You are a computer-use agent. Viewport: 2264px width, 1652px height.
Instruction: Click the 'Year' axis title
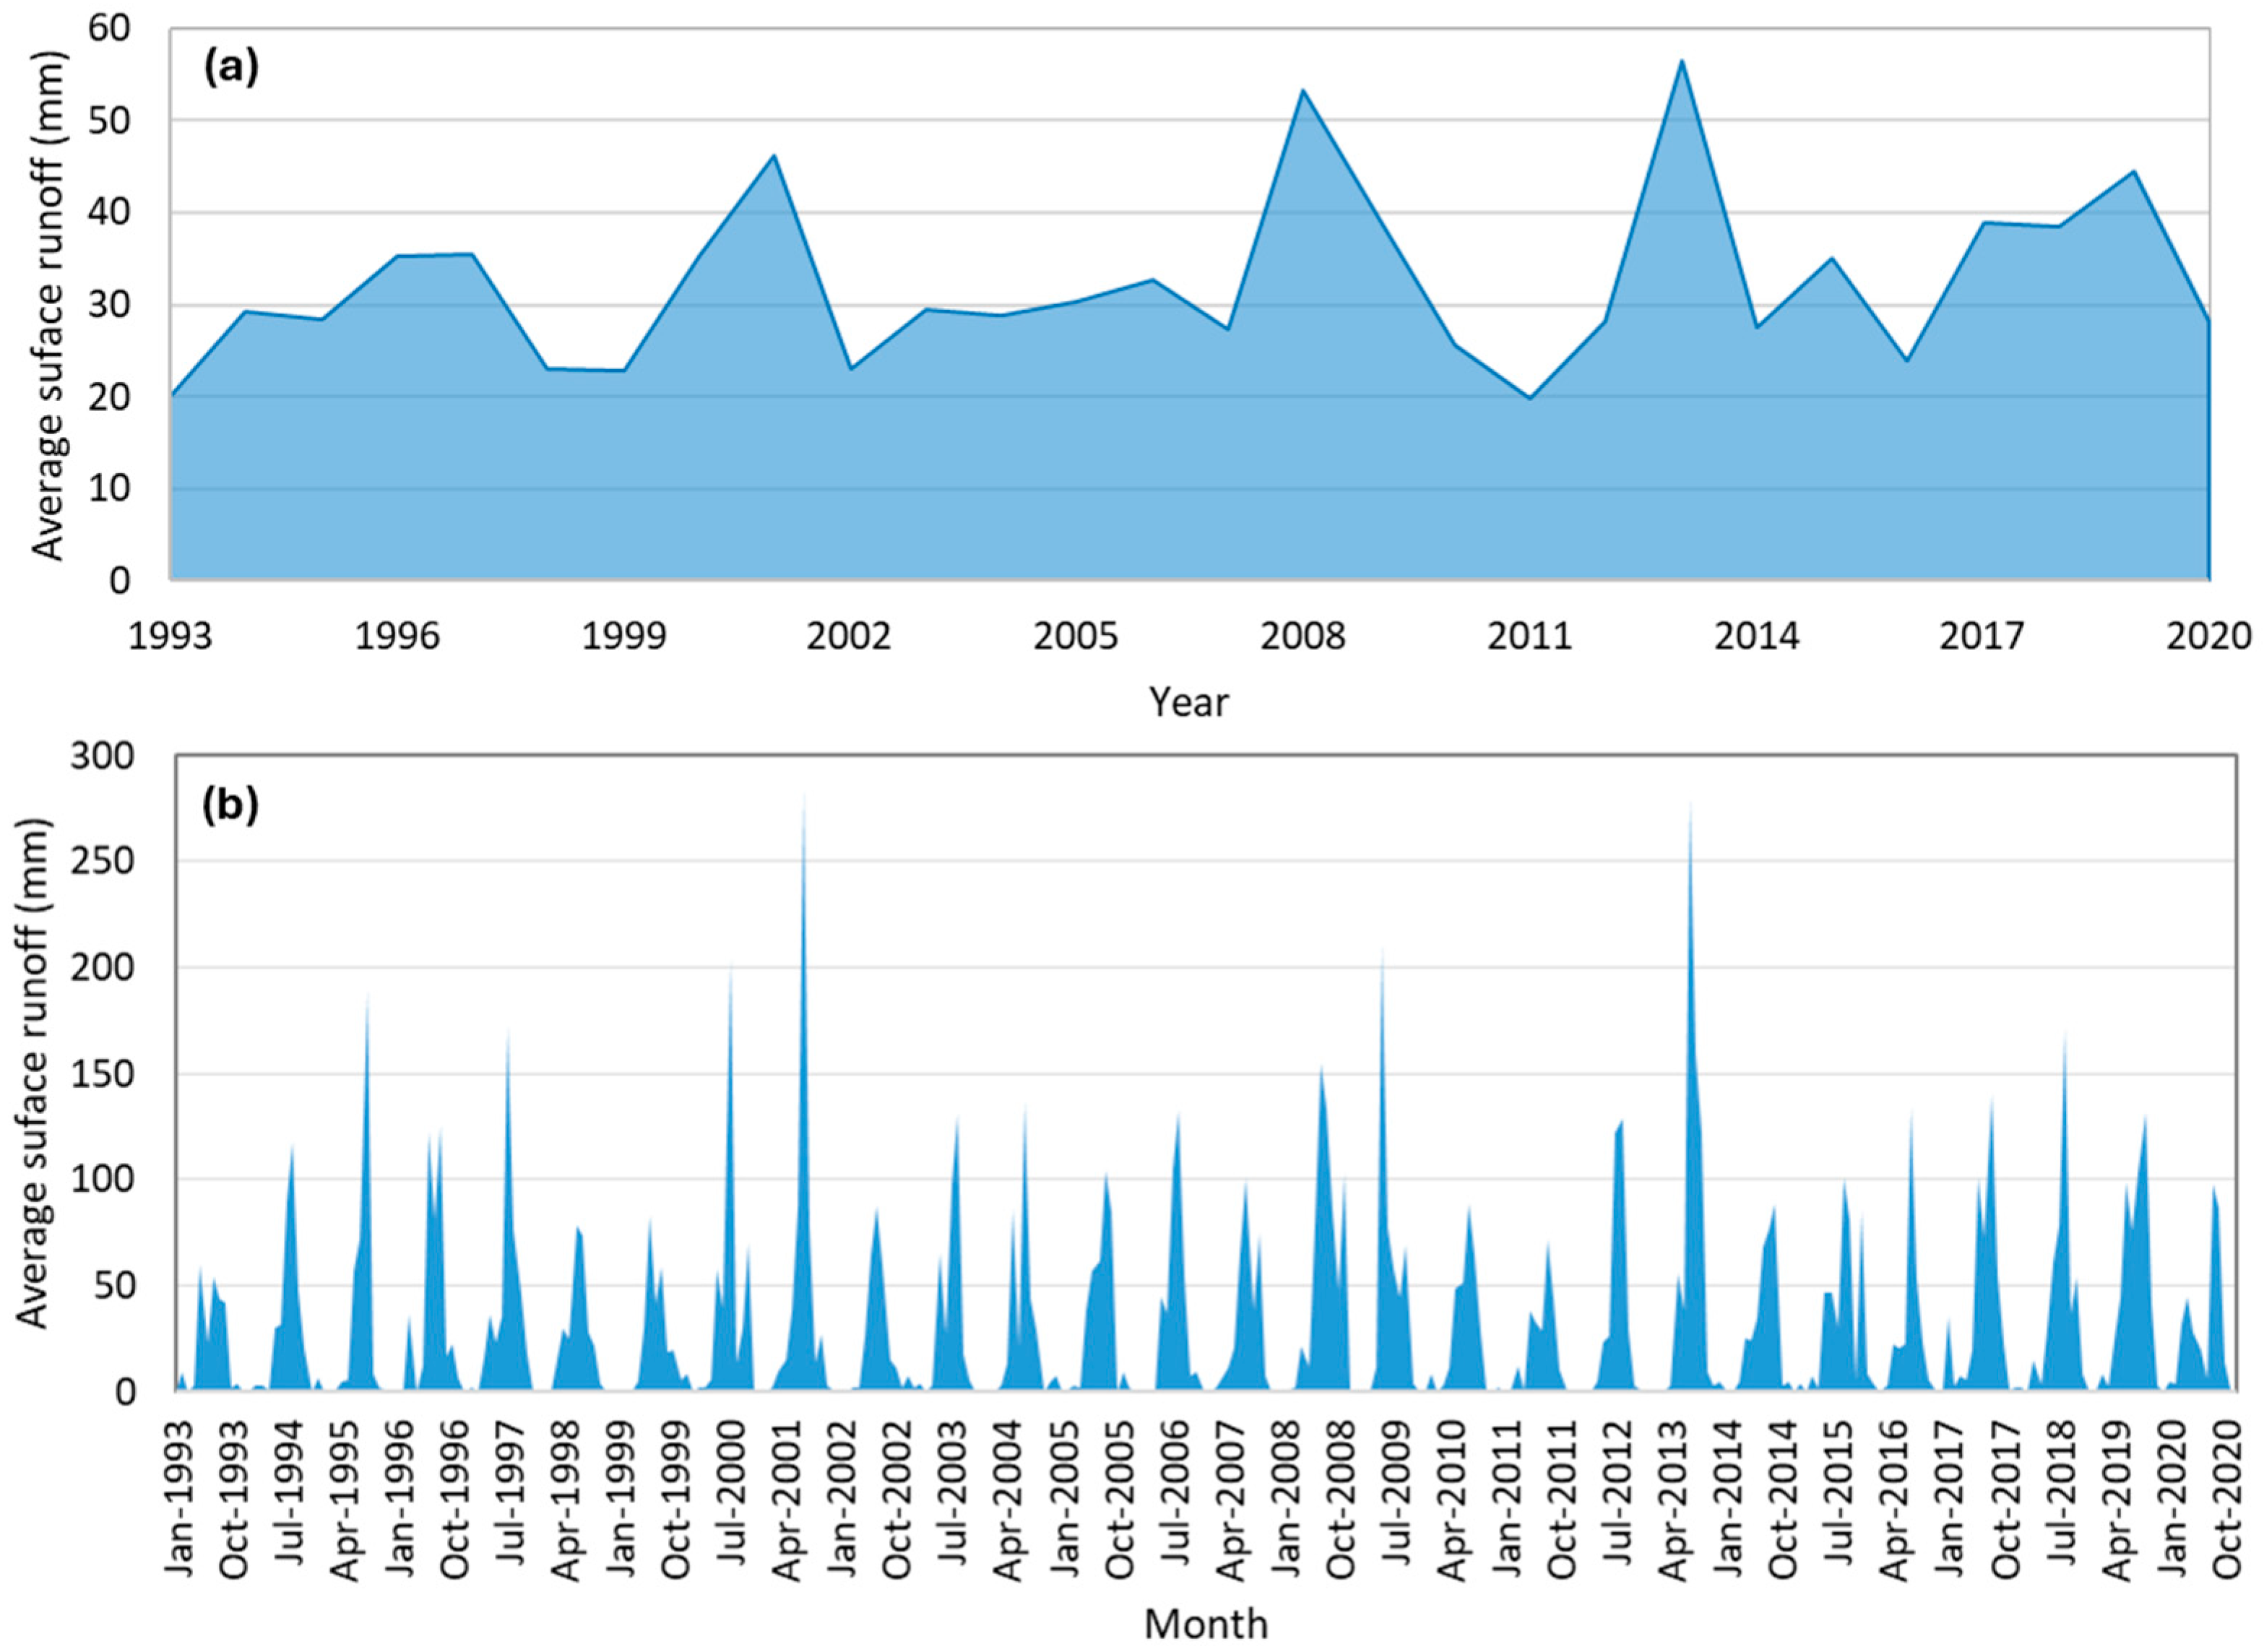point(1188,702)
